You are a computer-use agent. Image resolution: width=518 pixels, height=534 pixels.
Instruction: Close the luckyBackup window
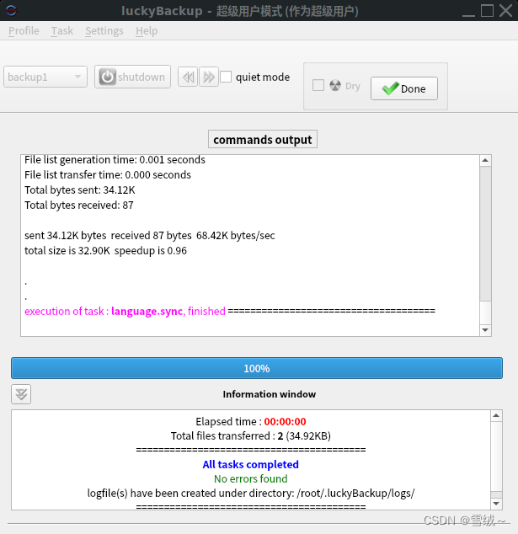click(x=505, y=11)
